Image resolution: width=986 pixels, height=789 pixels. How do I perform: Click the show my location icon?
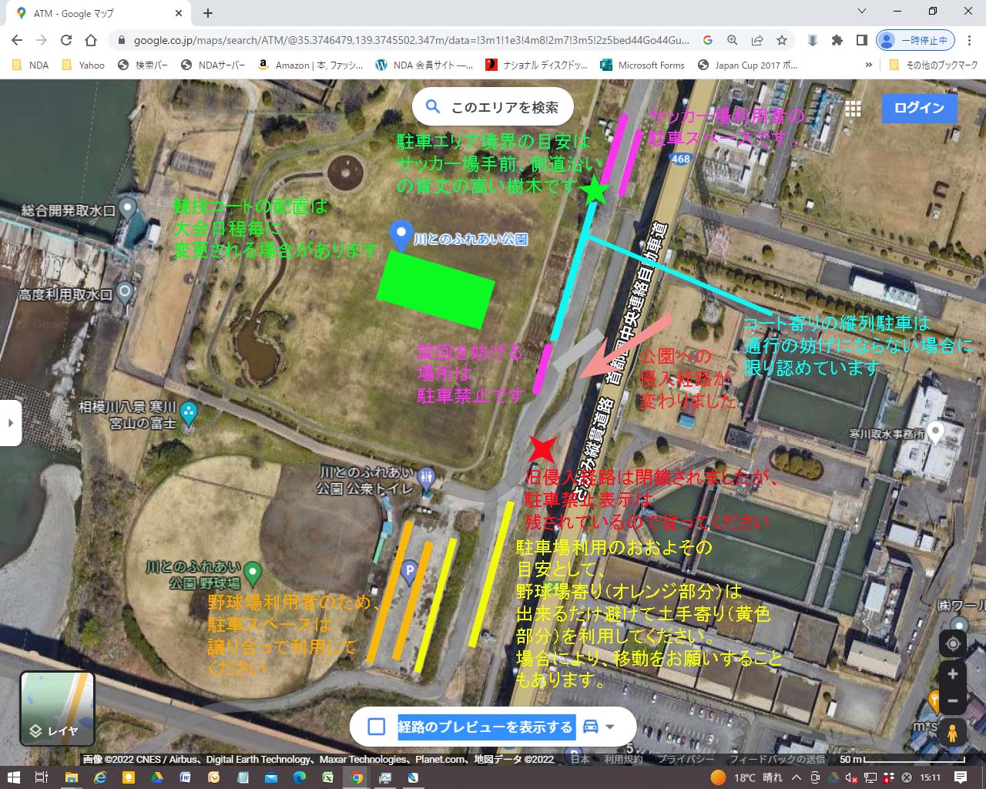click(953, 643)
